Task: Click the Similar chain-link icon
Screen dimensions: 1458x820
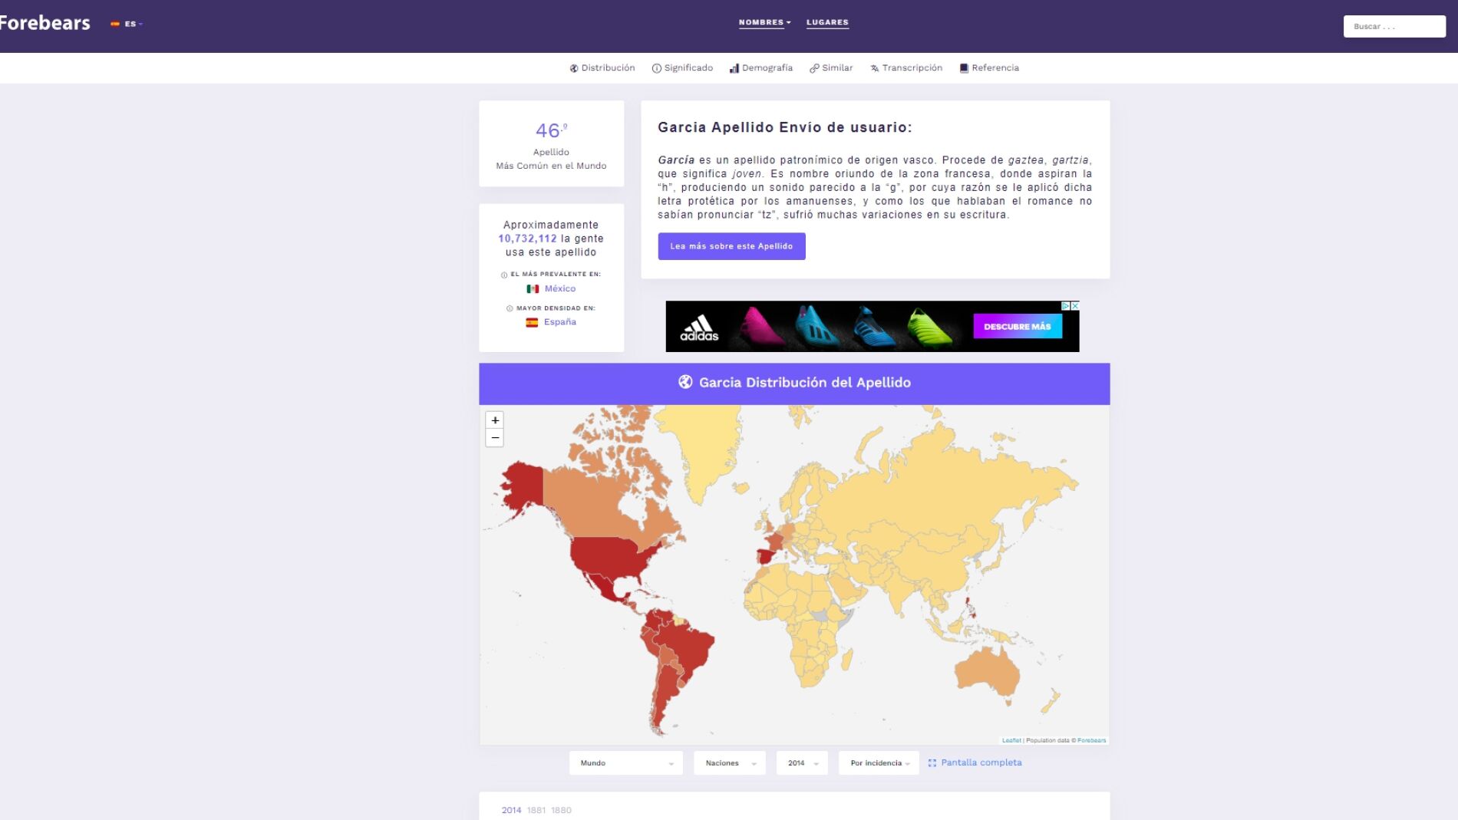Action: pos(814,68)
